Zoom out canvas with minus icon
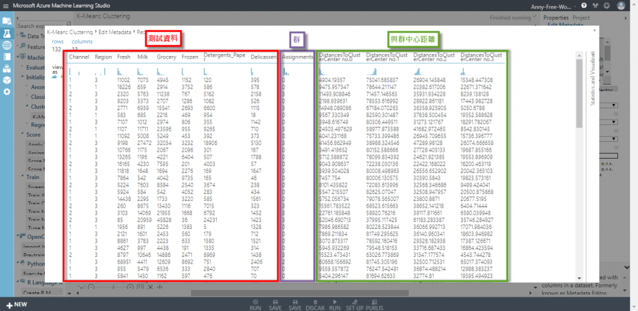638x311 pixels. point(91,287)
